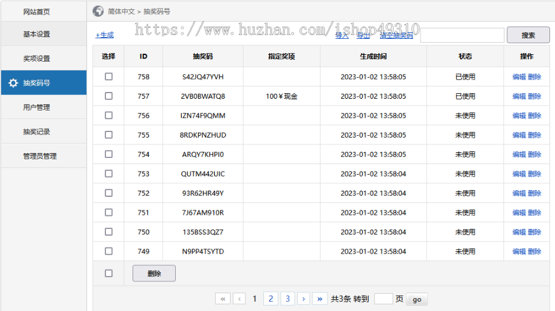This screenshot has height=311, width=555.
Task: Go to next page with › button
Action: pos(303,299)
